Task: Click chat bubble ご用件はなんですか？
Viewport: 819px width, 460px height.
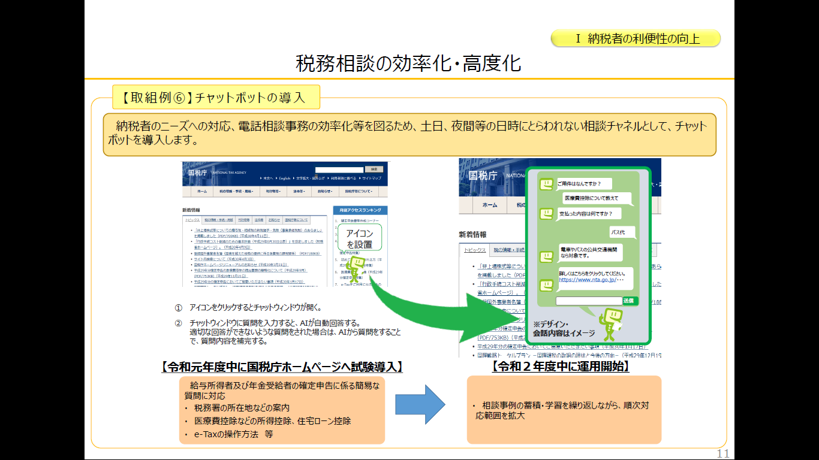Action: pos(584,184)
